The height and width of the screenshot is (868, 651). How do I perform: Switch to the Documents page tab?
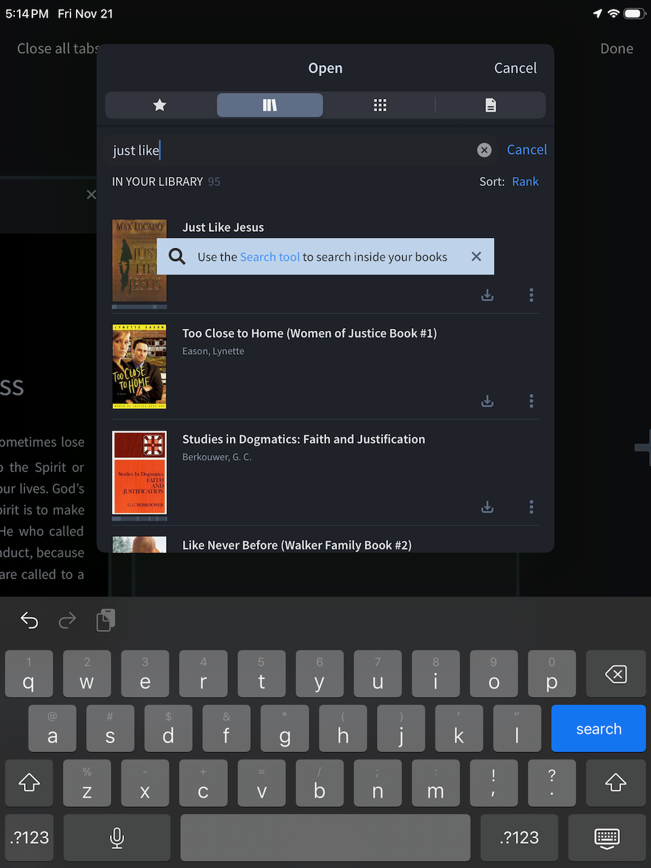pos(490,105)
